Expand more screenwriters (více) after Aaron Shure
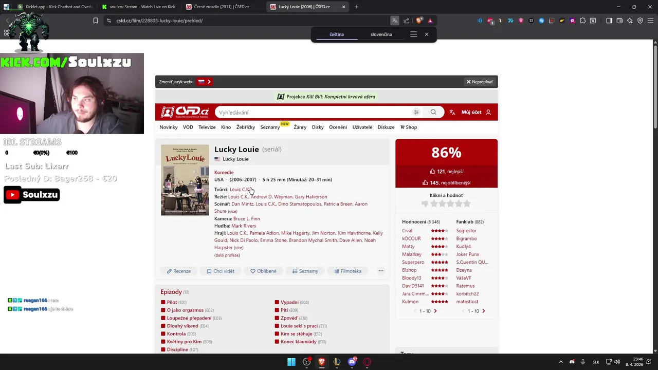Image resolution: width=658 pixels, height=370 pixels. coord(232,211)
